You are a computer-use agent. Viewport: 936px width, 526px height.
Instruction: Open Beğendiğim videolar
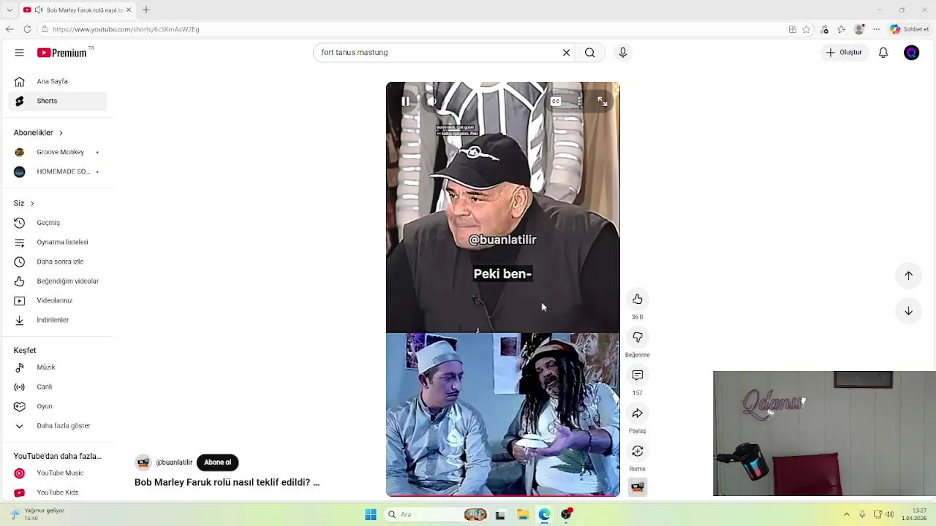pyautogui.click(x=57, y=281)
